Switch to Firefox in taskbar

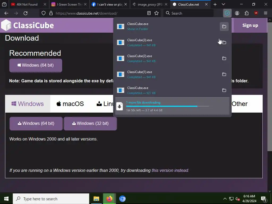click(109, 199)
